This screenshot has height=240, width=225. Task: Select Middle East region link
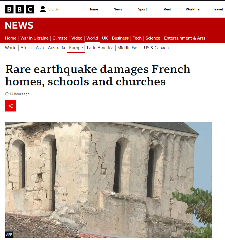click(x=129, y=48)
